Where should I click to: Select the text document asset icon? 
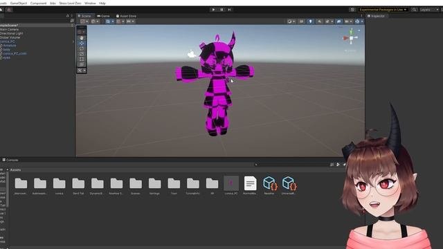click(x=251, y=183)
